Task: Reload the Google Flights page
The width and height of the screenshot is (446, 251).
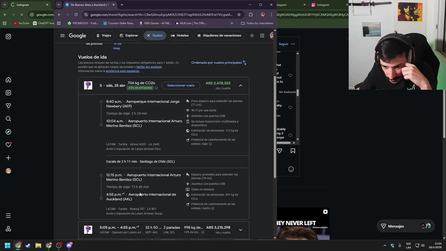Action: tap(76, 15)
